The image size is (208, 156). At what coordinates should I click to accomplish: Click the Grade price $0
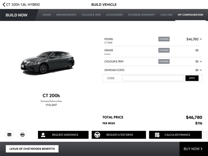[197, 50]
